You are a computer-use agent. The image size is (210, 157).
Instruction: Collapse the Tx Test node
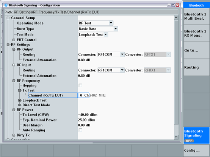pyautogui.click(x=20, y=90)
